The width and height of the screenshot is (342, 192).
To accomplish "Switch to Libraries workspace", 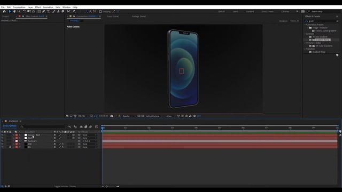I will (285, 12).
